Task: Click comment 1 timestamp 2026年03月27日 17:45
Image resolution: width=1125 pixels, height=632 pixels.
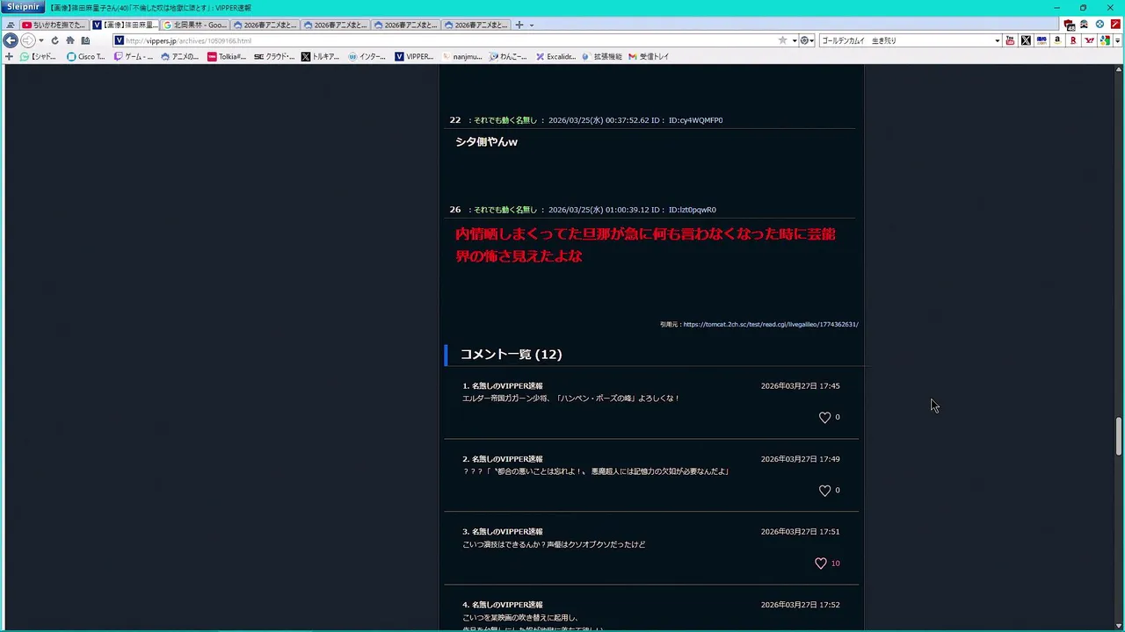Action: click(800, 386)
